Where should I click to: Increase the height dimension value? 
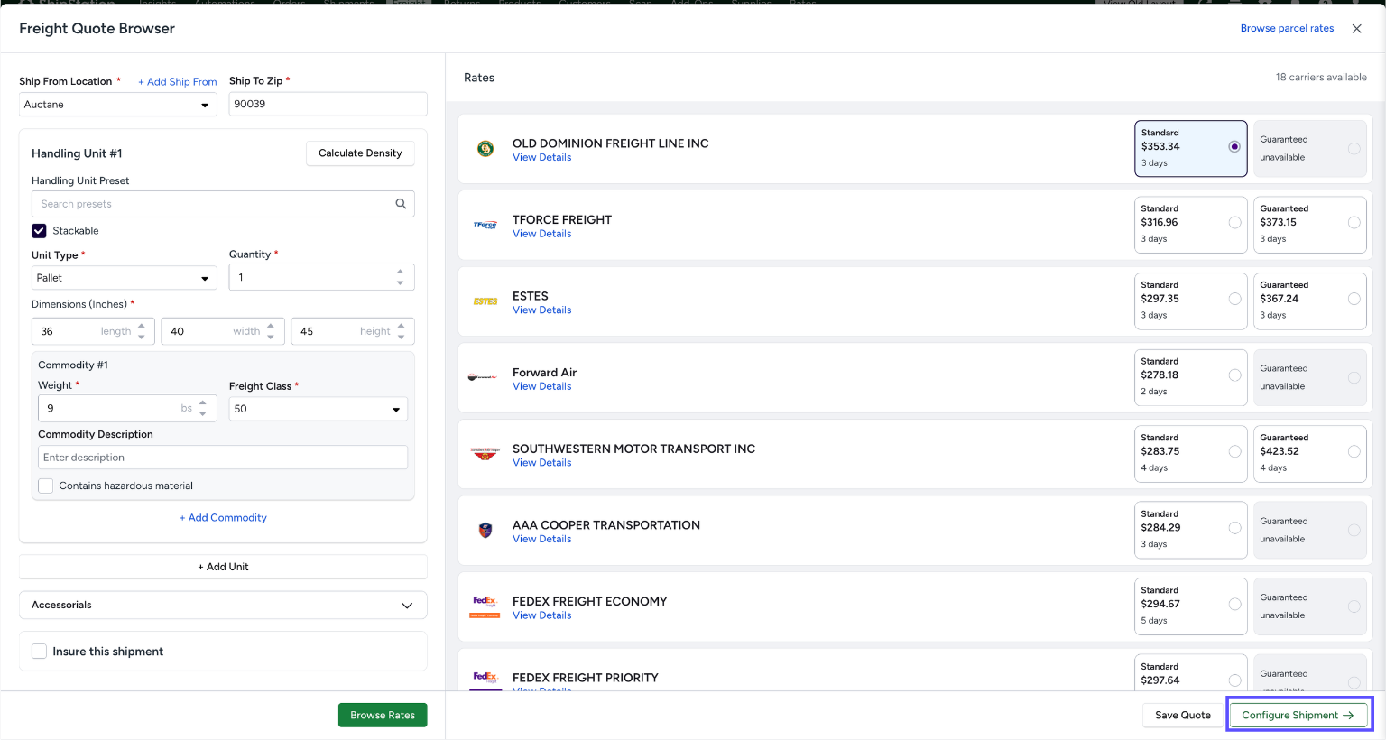[402, 326]
